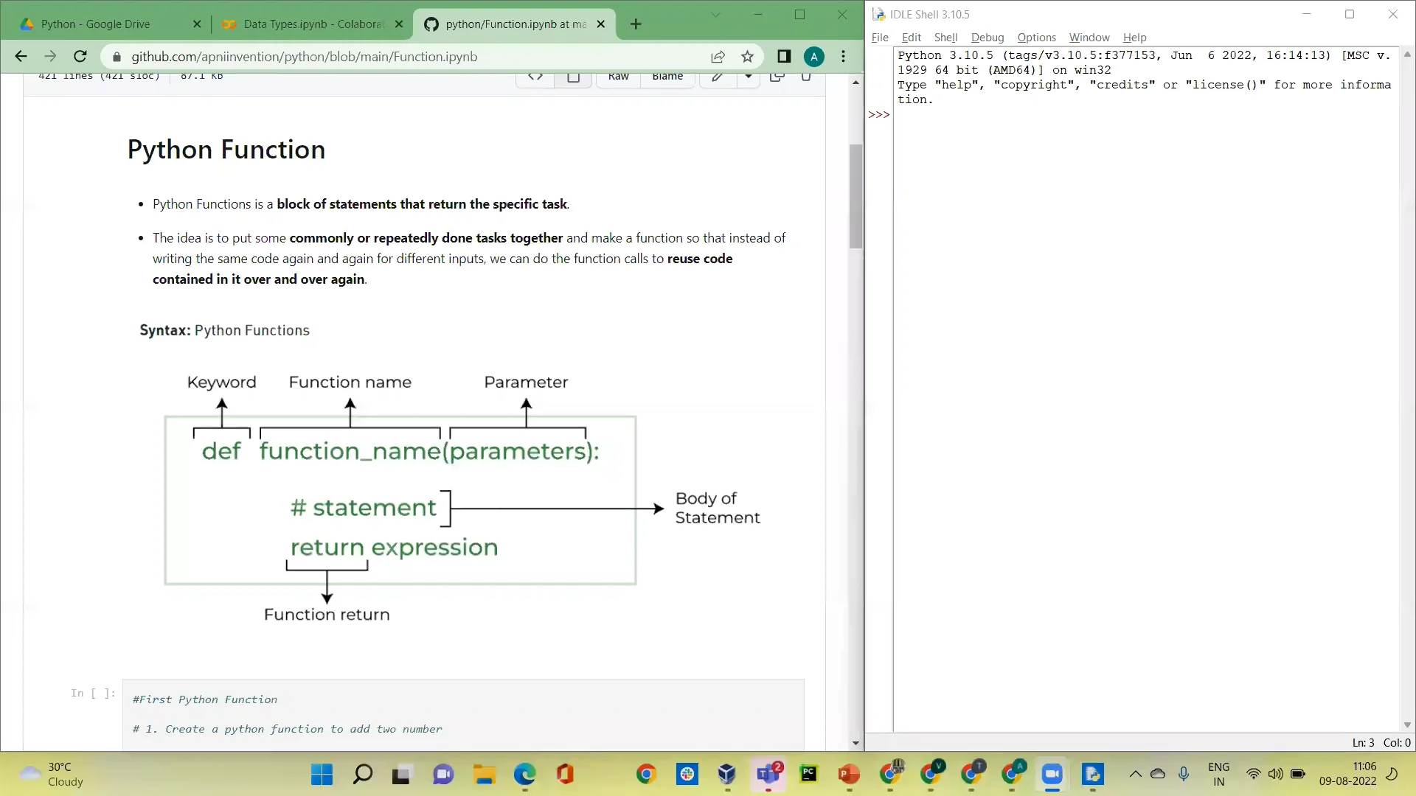Click the share icon in the address bar
The image size is (1416, 796).
pos(716,56)
